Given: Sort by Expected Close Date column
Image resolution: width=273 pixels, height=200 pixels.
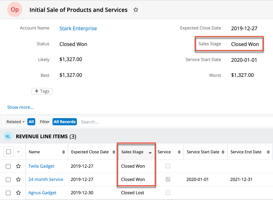Looking at the screenshot, I should point(114,152).
